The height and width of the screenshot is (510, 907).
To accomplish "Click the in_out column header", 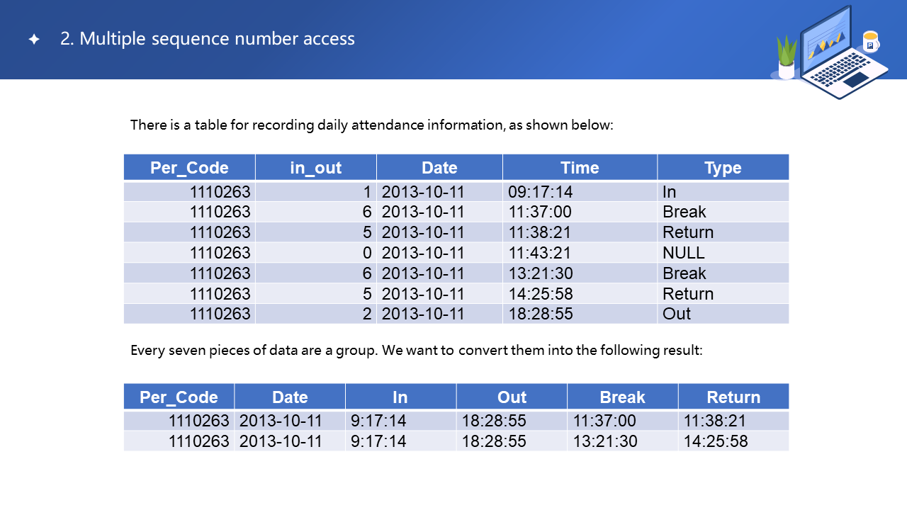I will click(x=315, y=168).
